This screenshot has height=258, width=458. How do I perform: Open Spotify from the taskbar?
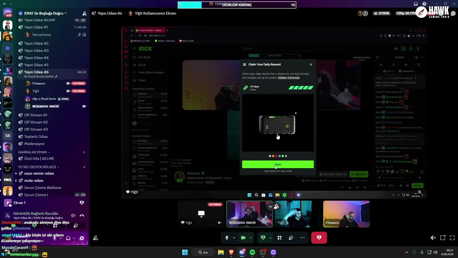pyautogui.click(x=252, y=252)
